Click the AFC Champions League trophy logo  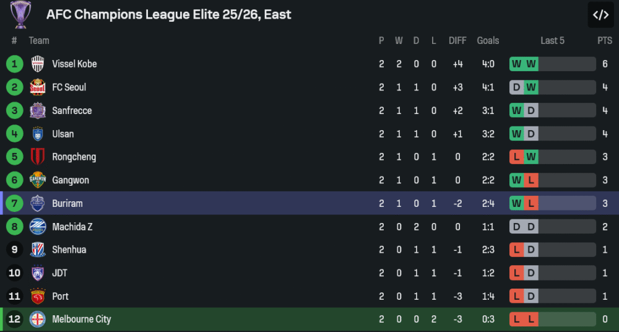(20, 14)
